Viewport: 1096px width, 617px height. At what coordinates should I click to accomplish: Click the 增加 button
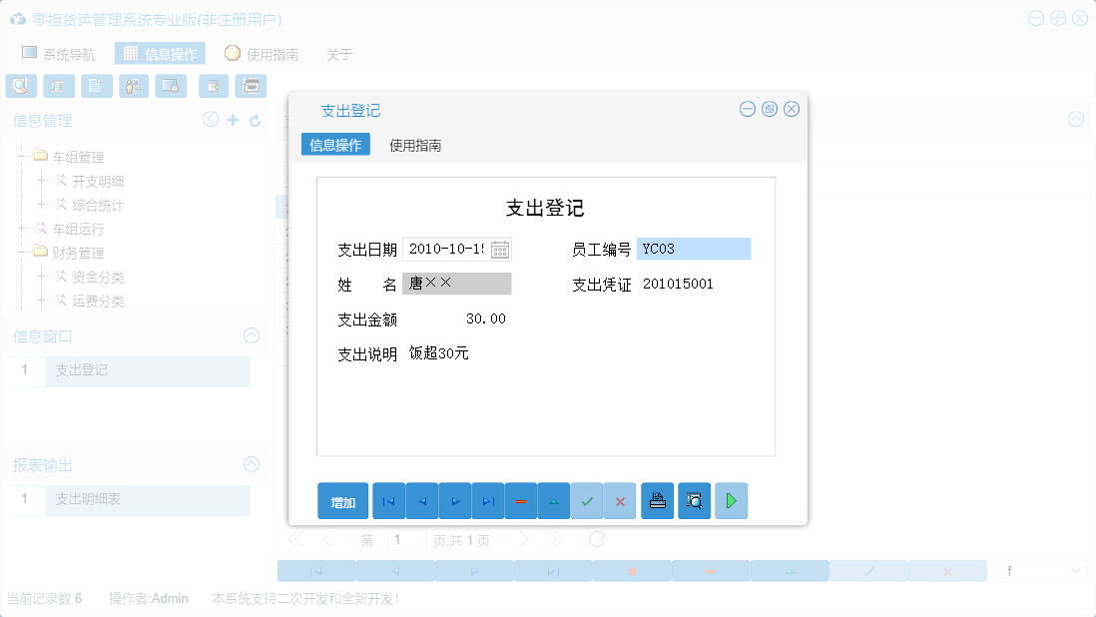point(342,500)
